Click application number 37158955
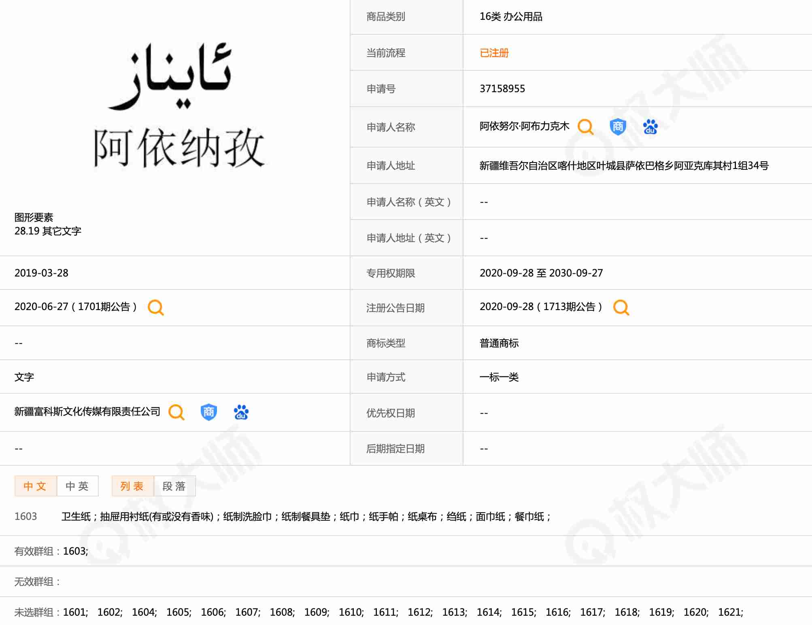Screen dimensions: 812x625 [x=502, y=89]
